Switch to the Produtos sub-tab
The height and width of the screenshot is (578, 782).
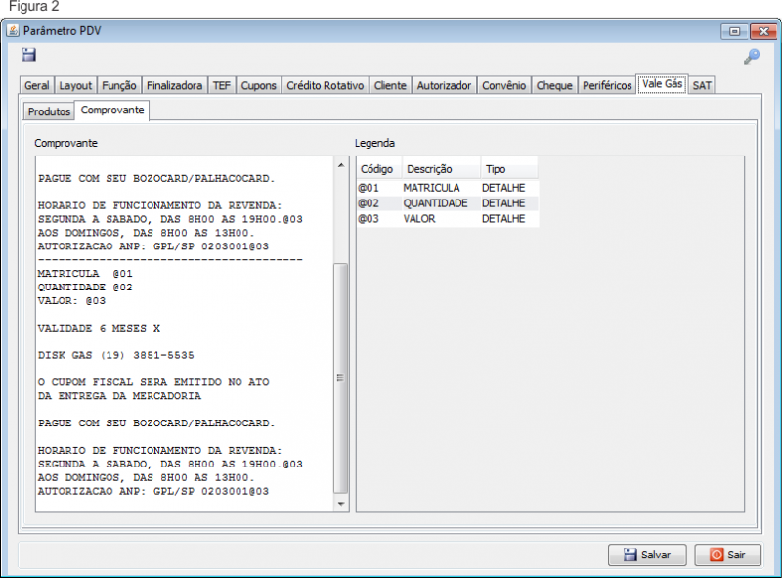point(49,111)
